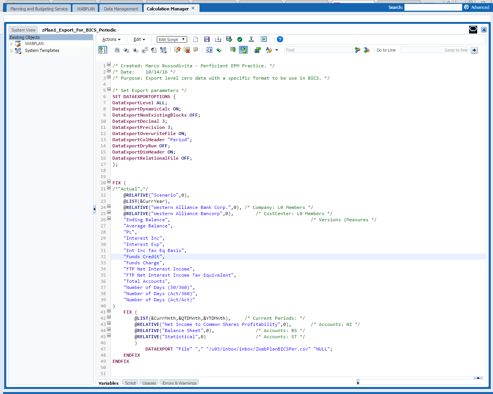Viewport: 493px width, 394px height.
Task: Open the Edit Script dropdown
Action: (x=171, y=39)
